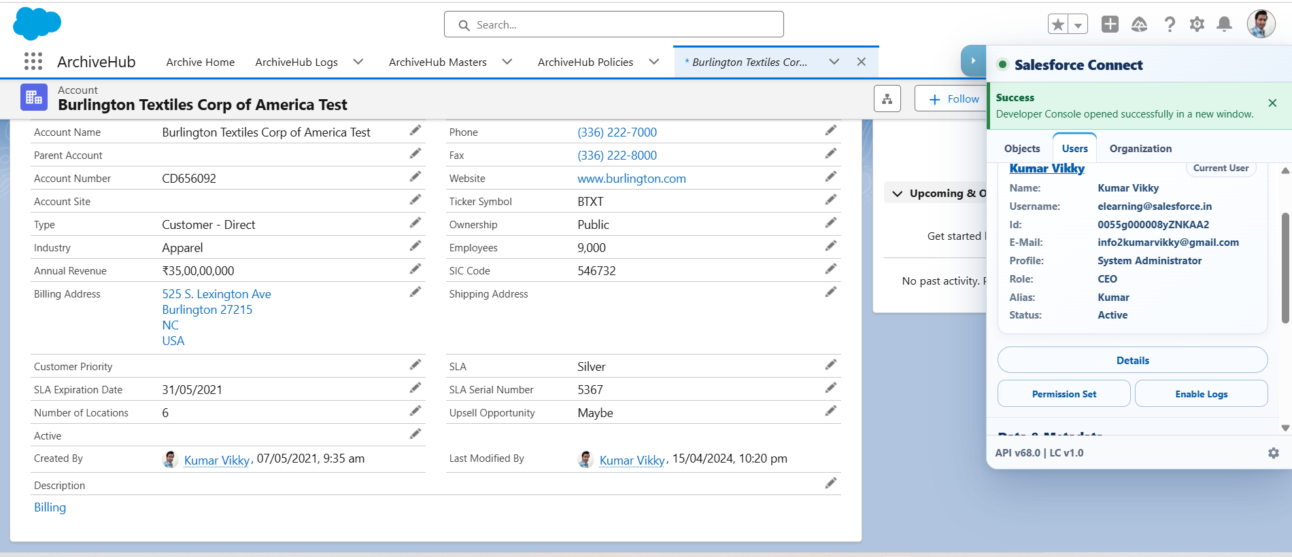
Task: Edit the Industry field pencil icon
Action: pyautogui.click(x=415, y=246)
